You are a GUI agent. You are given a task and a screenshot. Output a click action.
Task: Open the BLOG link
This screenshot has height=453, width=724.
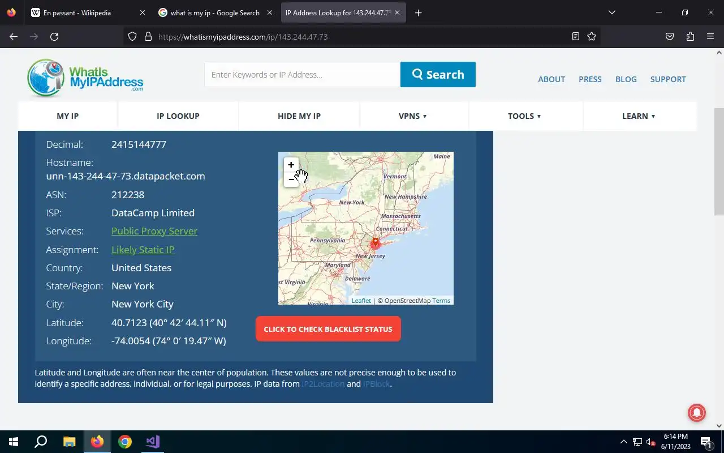tap(626, 79)
